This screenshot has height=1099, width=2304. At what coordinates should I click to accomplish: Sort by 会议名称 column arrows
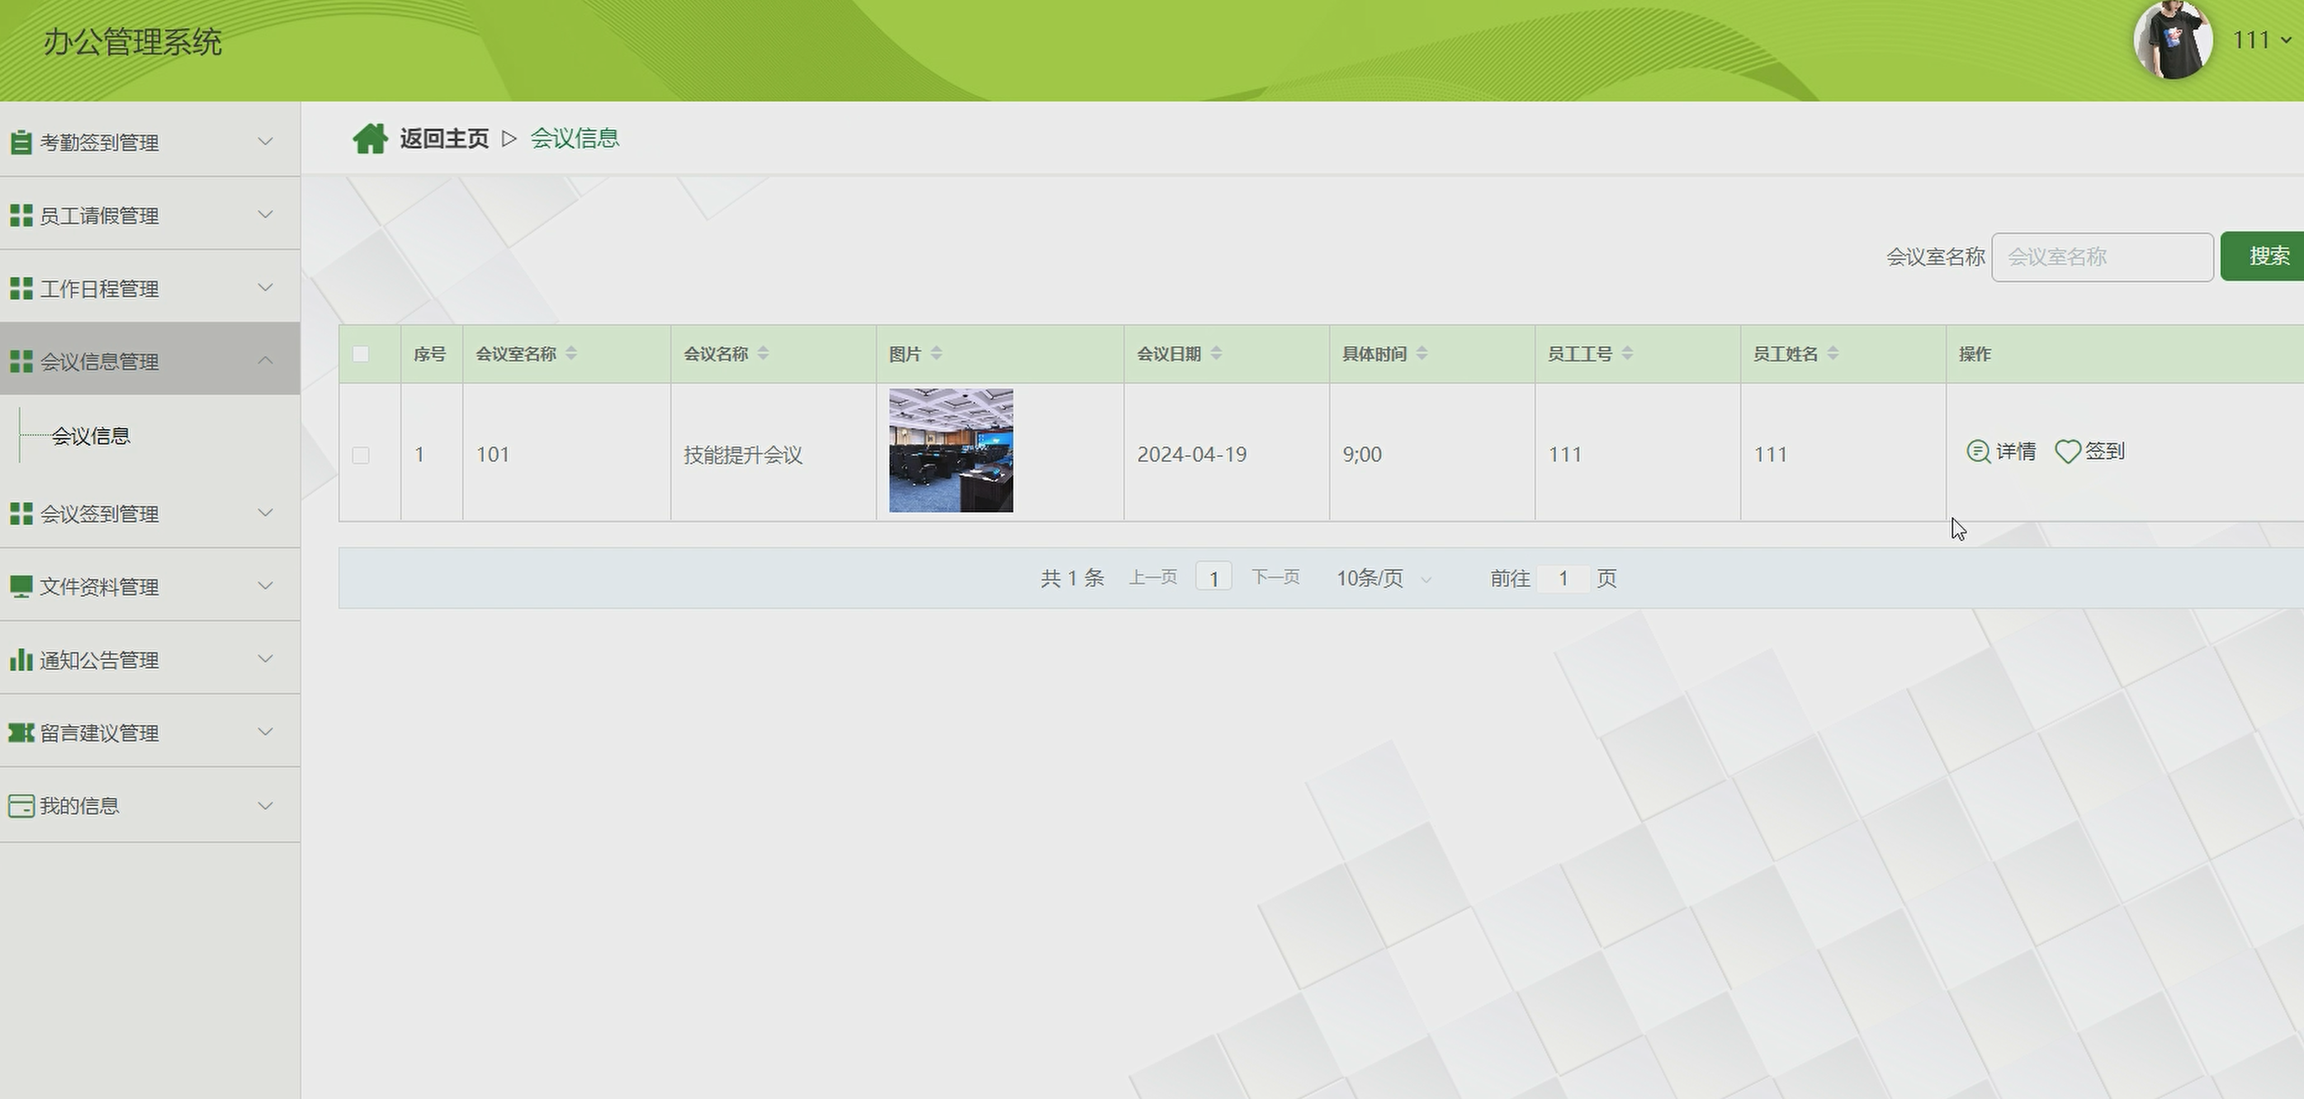(763, 353)
